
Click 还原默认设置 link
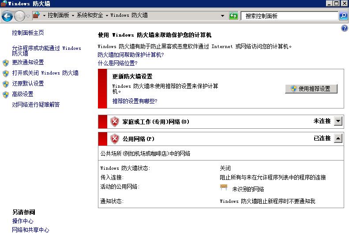click(28, 84)
